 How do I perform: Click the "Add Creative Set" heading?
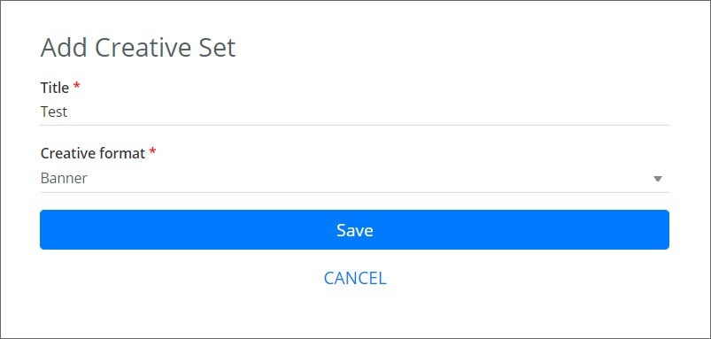point(138,48)
